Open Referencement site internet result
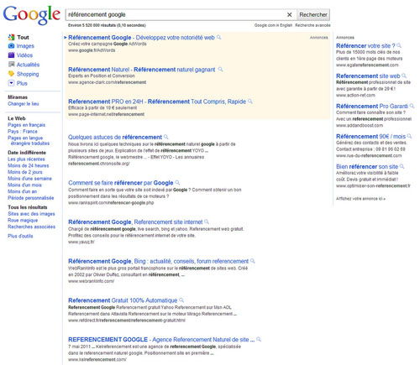This screenshot has height=365, width=420. point(135,222)
